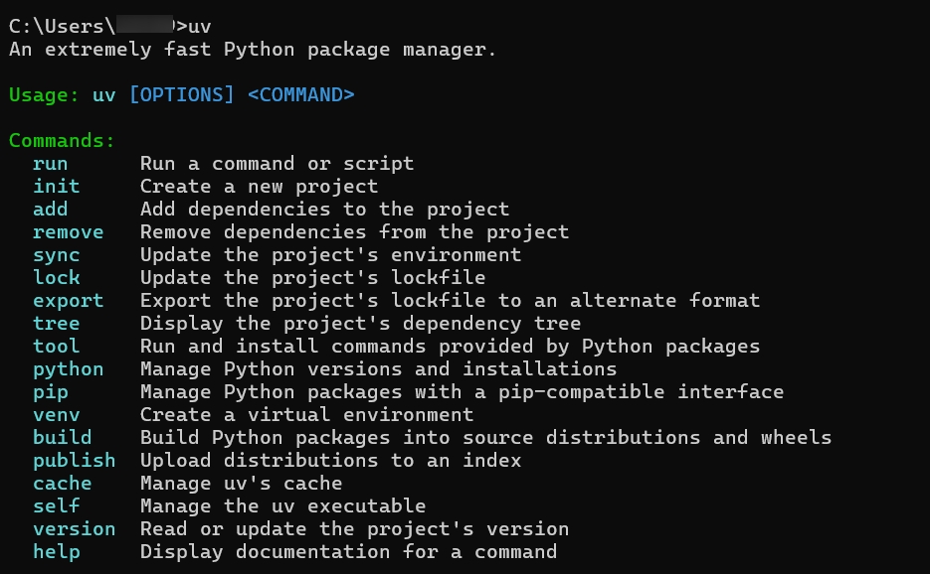
Task: Click the 'venv' command name
Action: pyautogui.click(x=57, y=415)
